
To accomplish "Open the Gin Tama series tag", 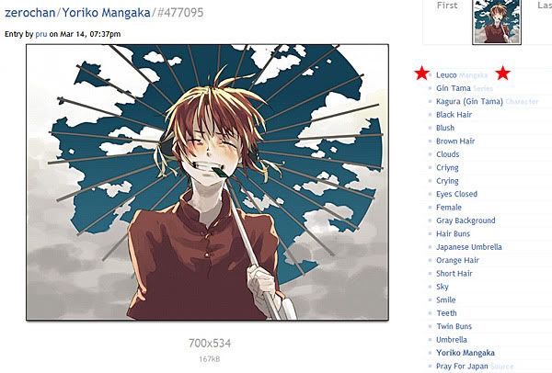I will 453,88.
